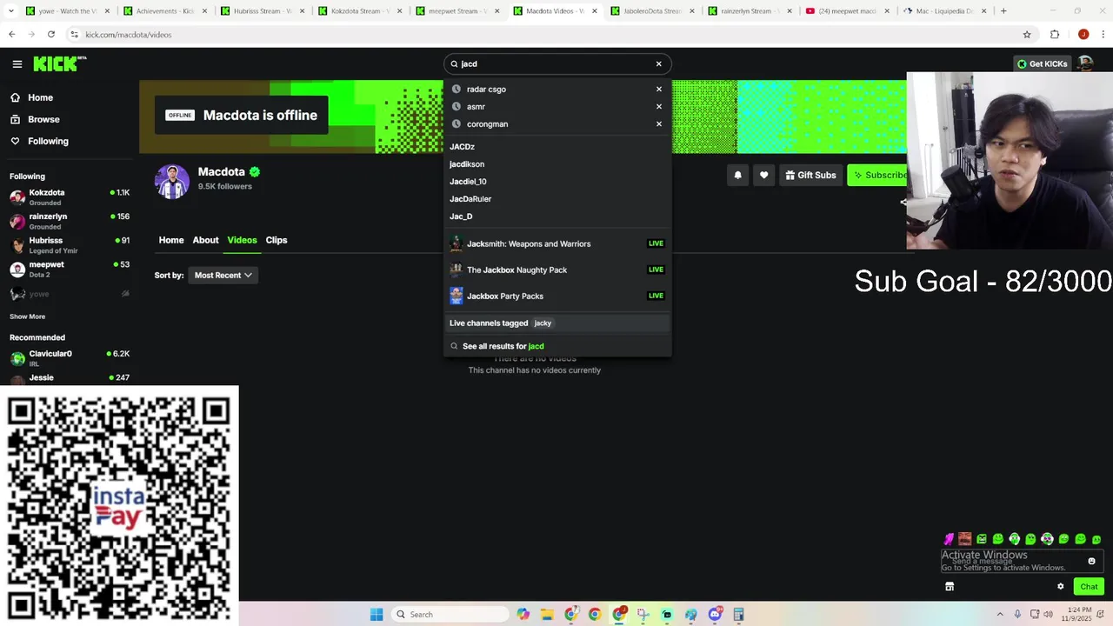Clear the search field text
The image size is (1113, 626).
[x=658, y=63]
